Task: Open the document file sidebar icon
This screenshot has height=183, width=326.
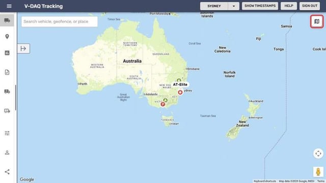Action: point(7,72)
